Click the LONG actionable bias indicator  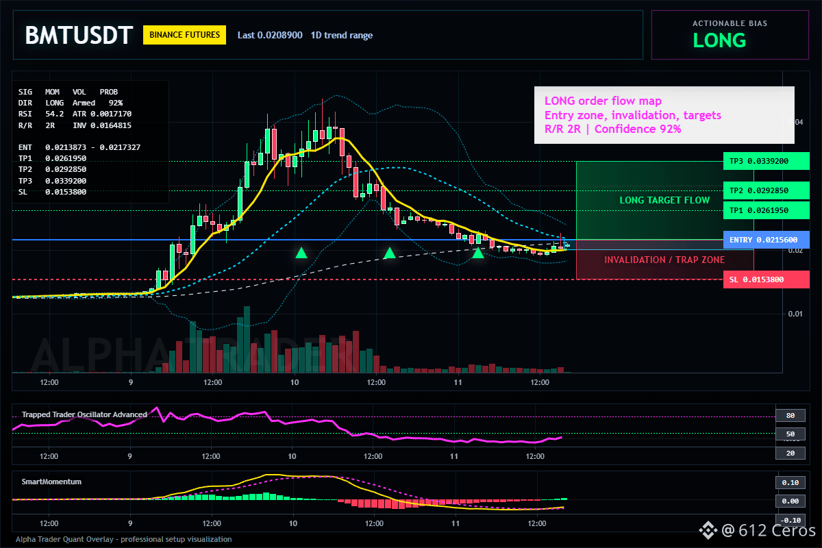719,40
